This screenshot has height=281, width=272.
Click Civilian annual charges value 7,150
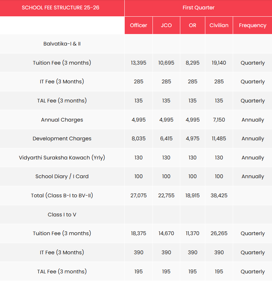[x=219, y=120]
